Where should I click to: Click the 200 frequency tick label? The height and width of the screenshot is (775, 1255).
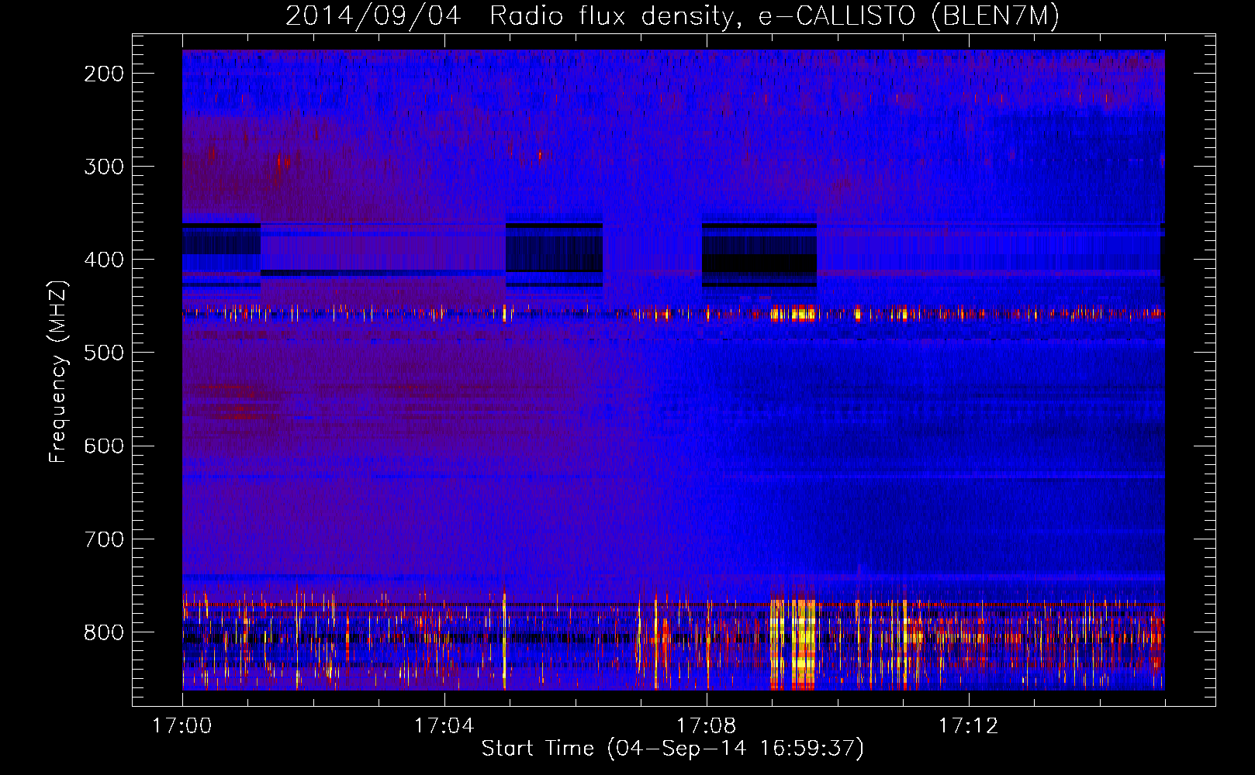pos(104,74)
